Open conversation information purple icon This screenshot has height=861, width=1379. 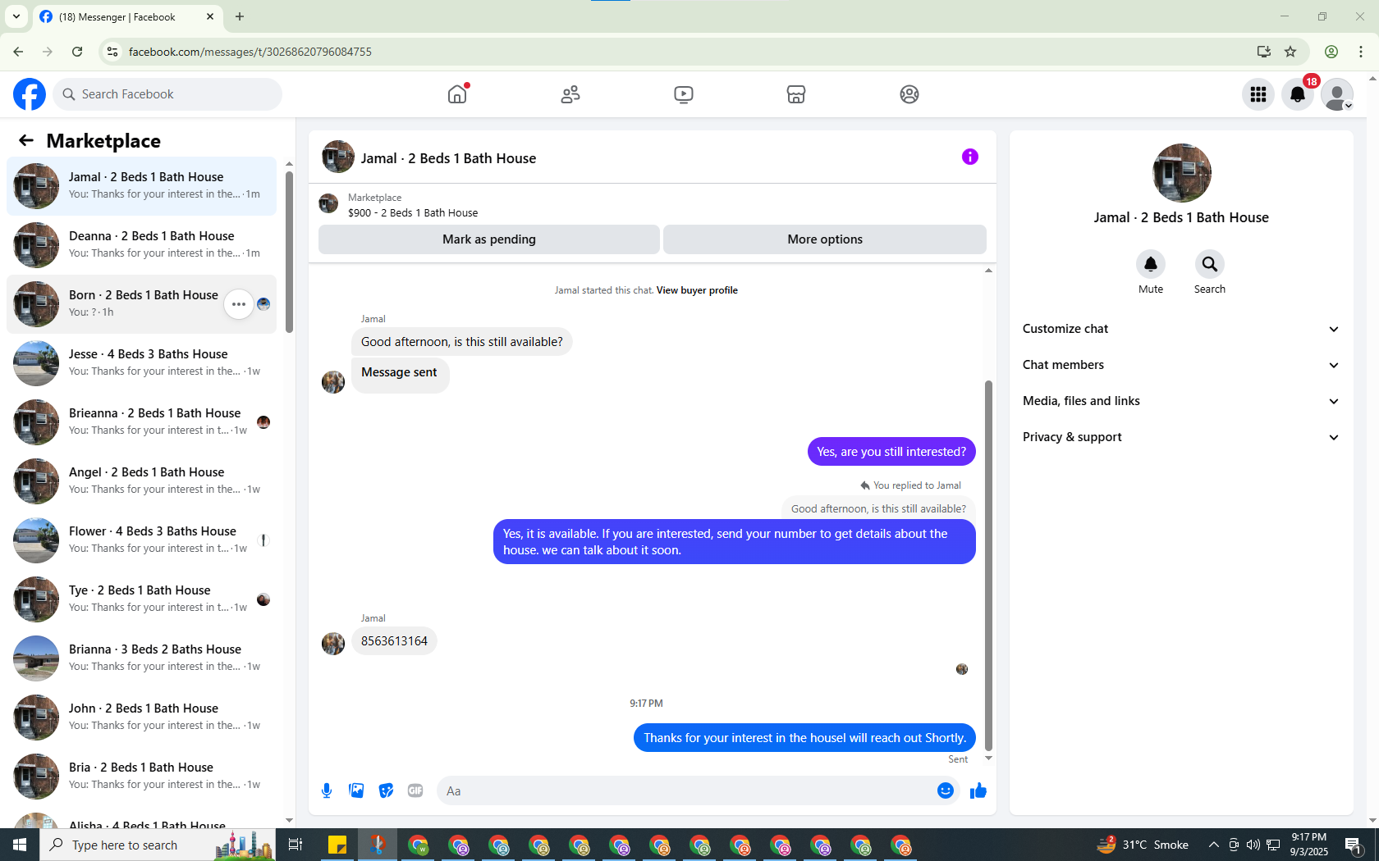click(x=970, y=157)
